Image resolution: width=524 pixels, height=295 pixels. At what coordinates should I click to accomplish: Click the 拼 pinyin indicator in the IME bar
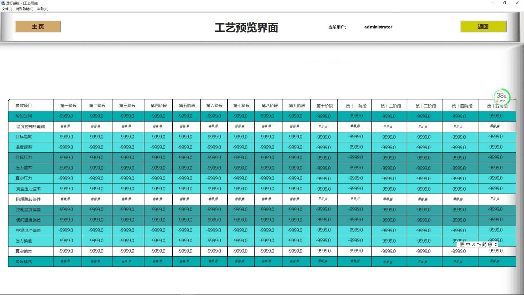tap(462, 244)
